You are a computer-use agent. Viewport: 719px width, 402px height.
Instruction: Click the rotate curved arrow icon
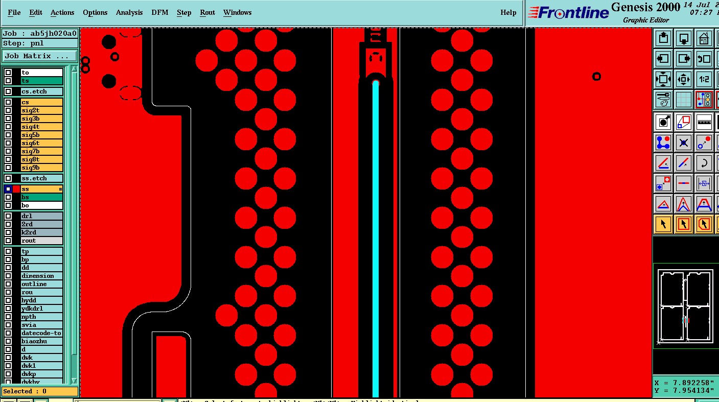[704, 163]
